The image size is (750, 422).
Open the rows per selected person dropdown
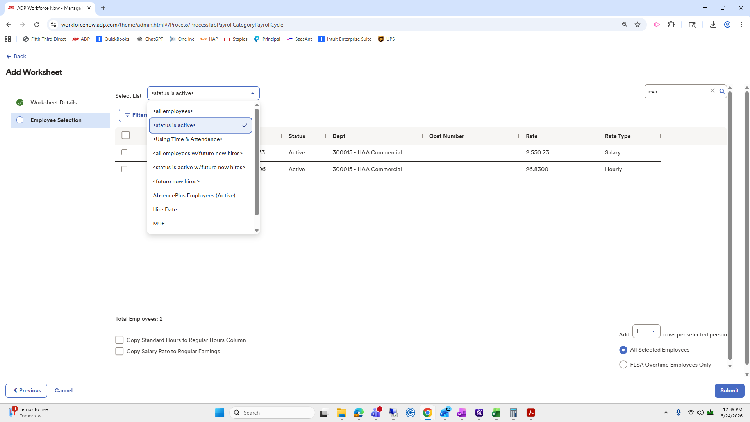pos(646,331)
